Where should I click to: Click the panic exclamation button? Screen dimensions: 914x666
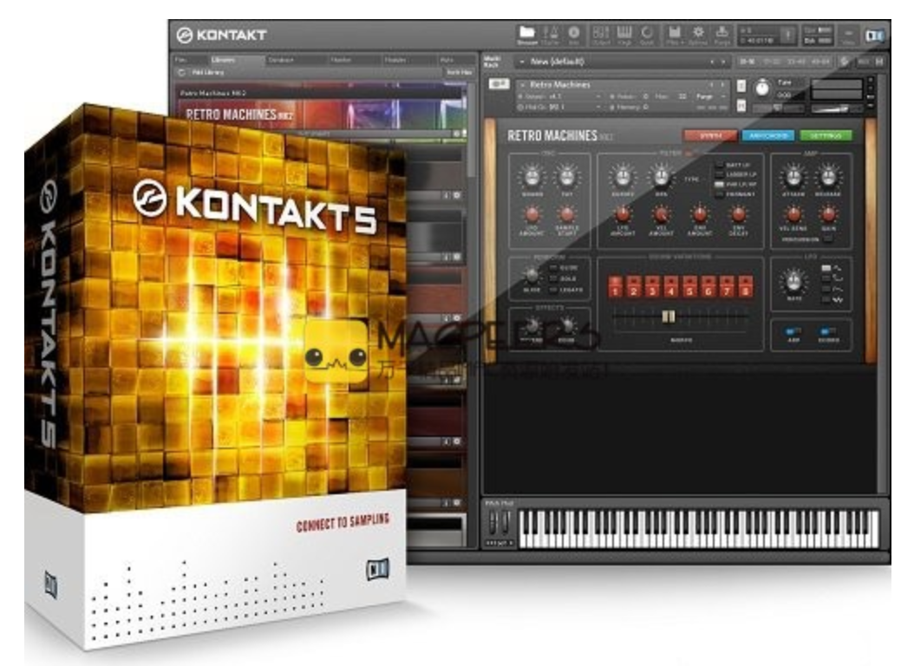(x=787, y=36)
